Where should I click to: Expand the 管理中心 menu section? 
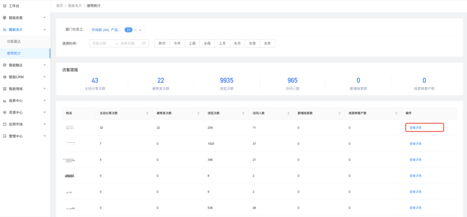coord(44,136)
